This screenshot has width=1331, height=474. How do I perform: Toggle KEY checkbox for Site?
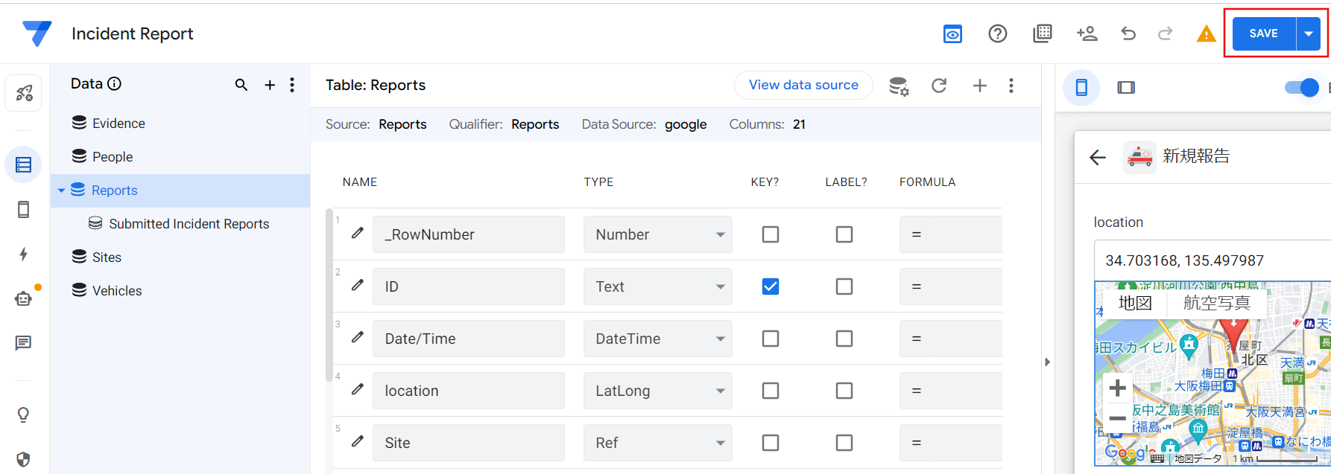[x=771, y=443]
